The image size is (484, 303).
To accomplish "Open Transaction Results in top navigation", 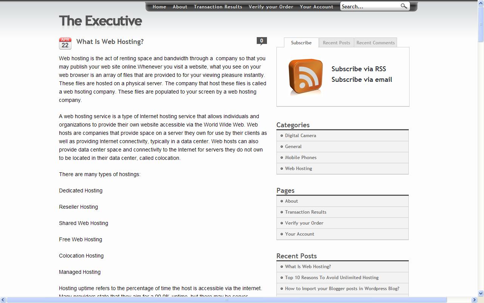I will (218, 7).
